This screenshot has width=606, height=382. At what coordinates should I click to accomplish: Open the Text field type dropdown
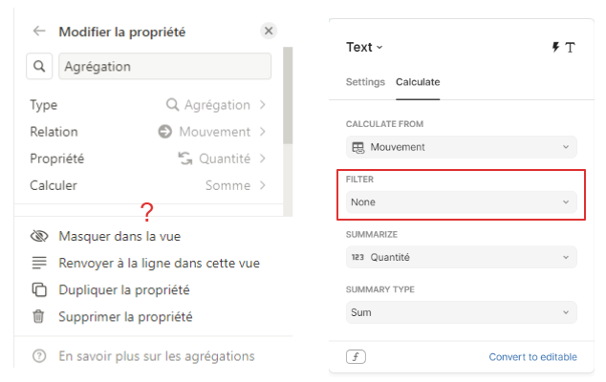tap(364, 47)
